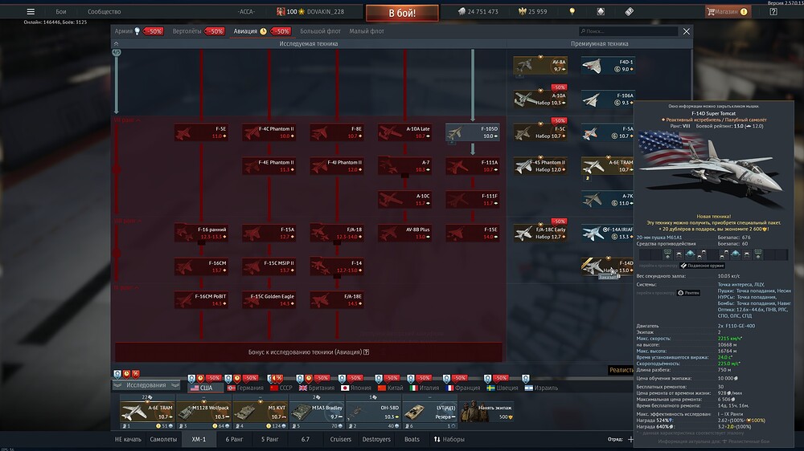Select the F-15C Golden Eagle aircraft
The image size is (804, 451).
(269, 300)
